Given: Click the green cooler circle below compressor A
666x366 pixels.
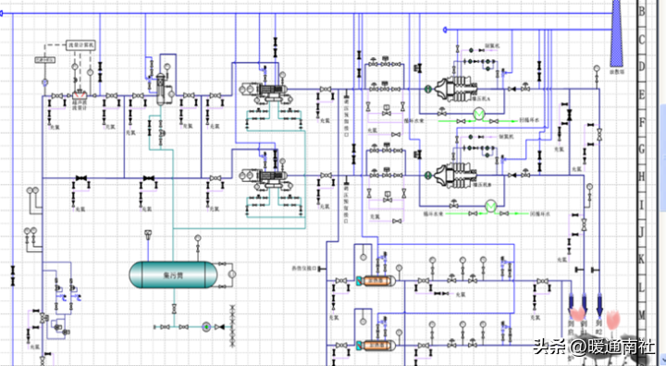Looking at the screenshot, I should (479, 114).
